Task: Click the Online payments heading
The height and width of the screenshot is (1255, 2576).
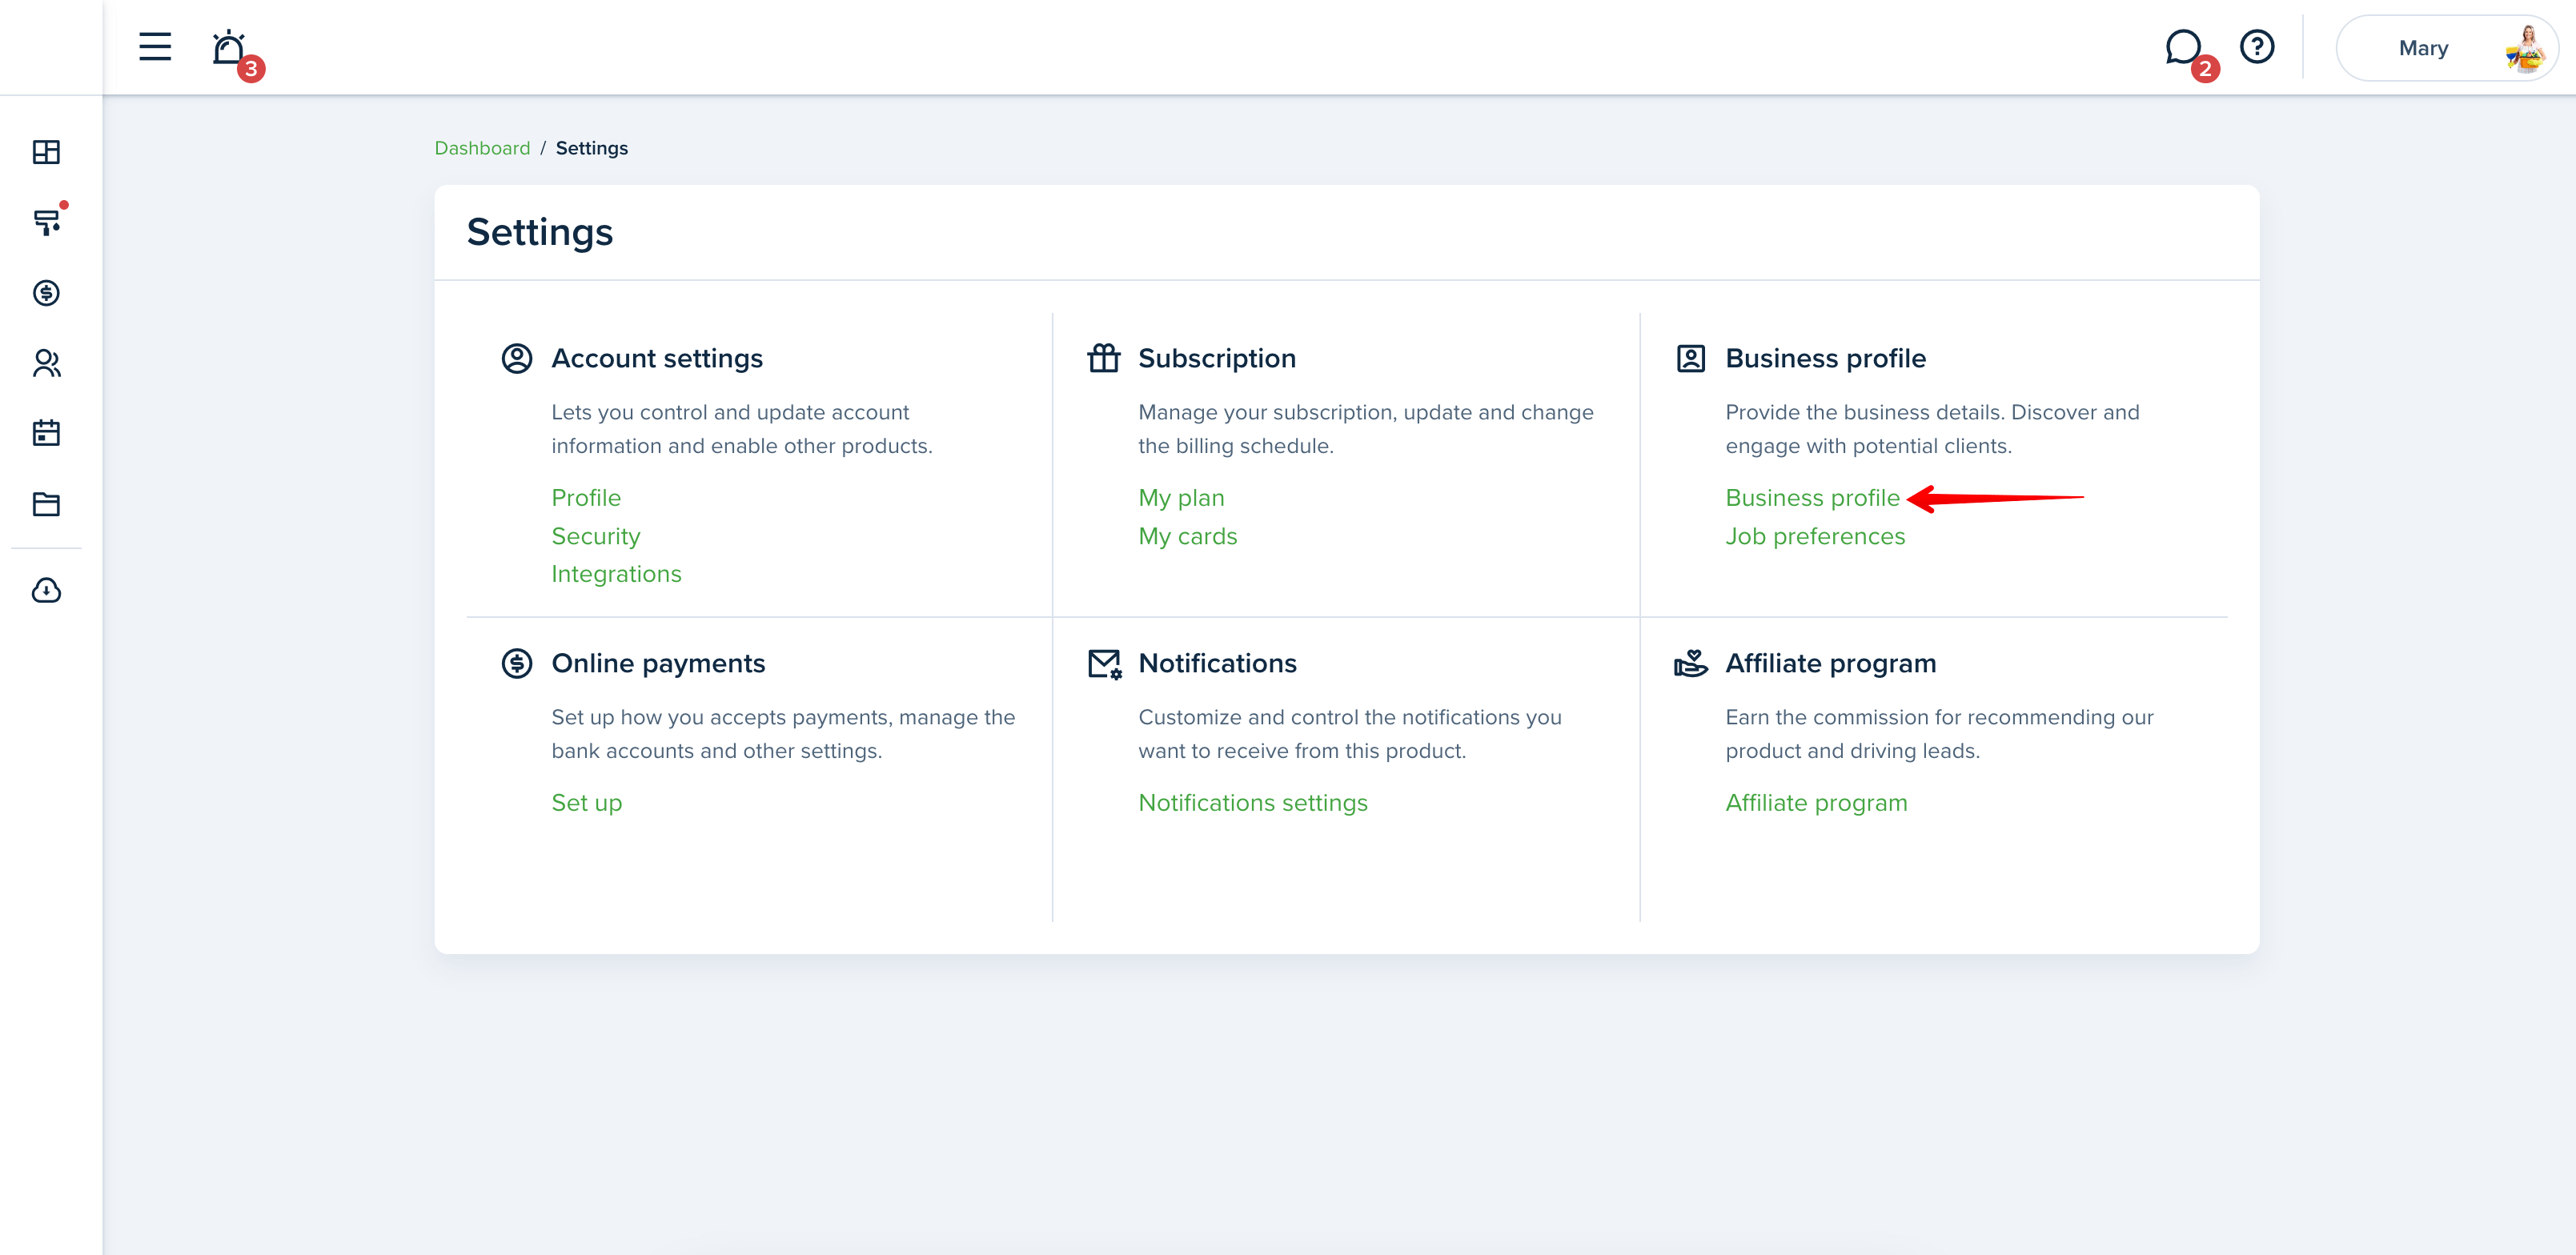Action: [658, 663]
